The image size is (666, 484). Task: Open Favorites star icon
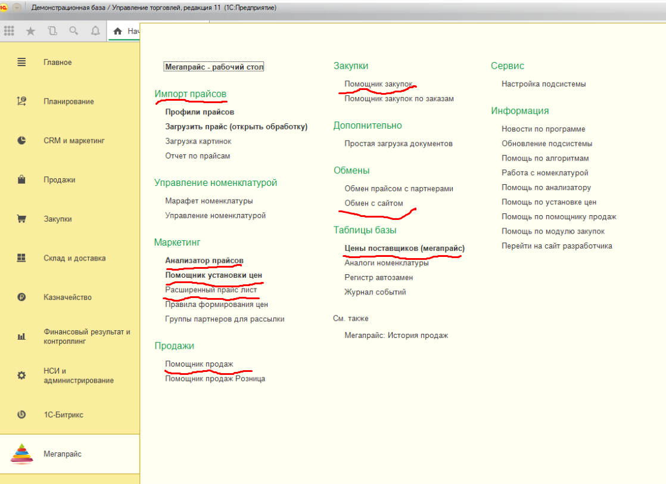pos(30,31)
